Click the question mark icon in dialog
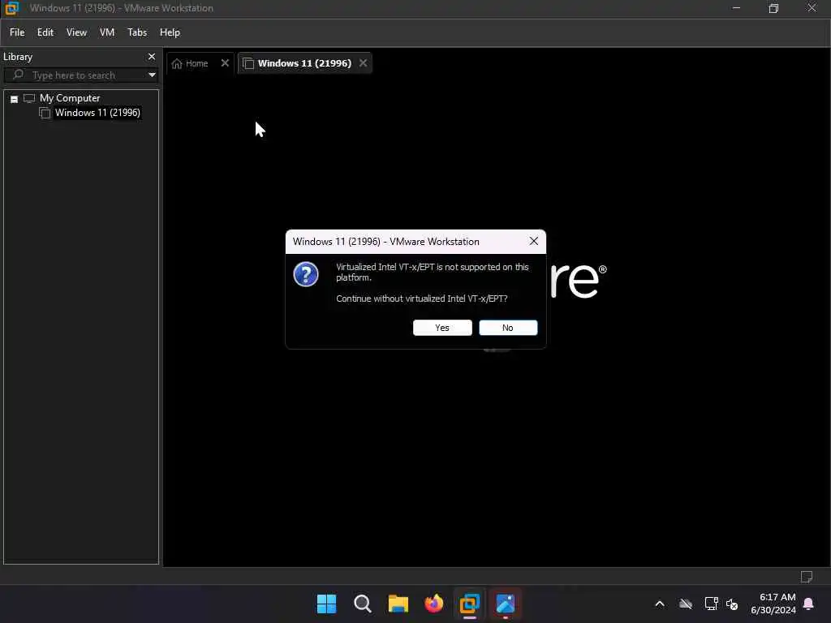Viewport: 831px width, 623px height. (306, 274)
